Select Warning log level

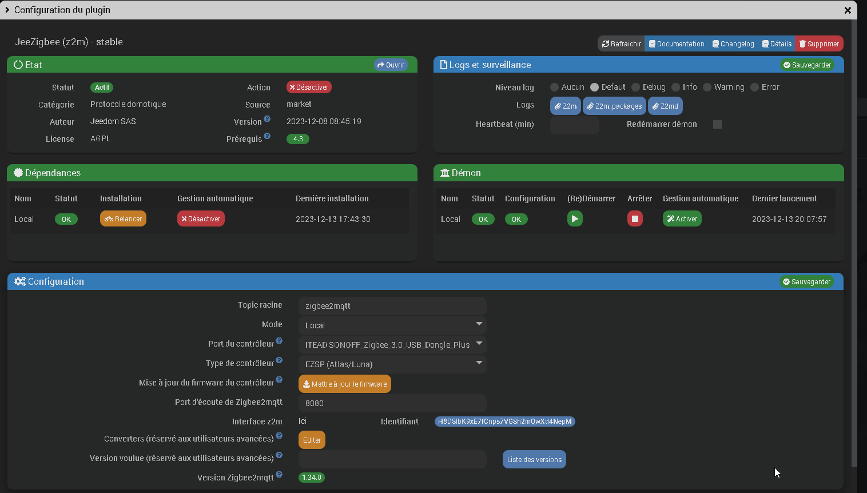707,87
